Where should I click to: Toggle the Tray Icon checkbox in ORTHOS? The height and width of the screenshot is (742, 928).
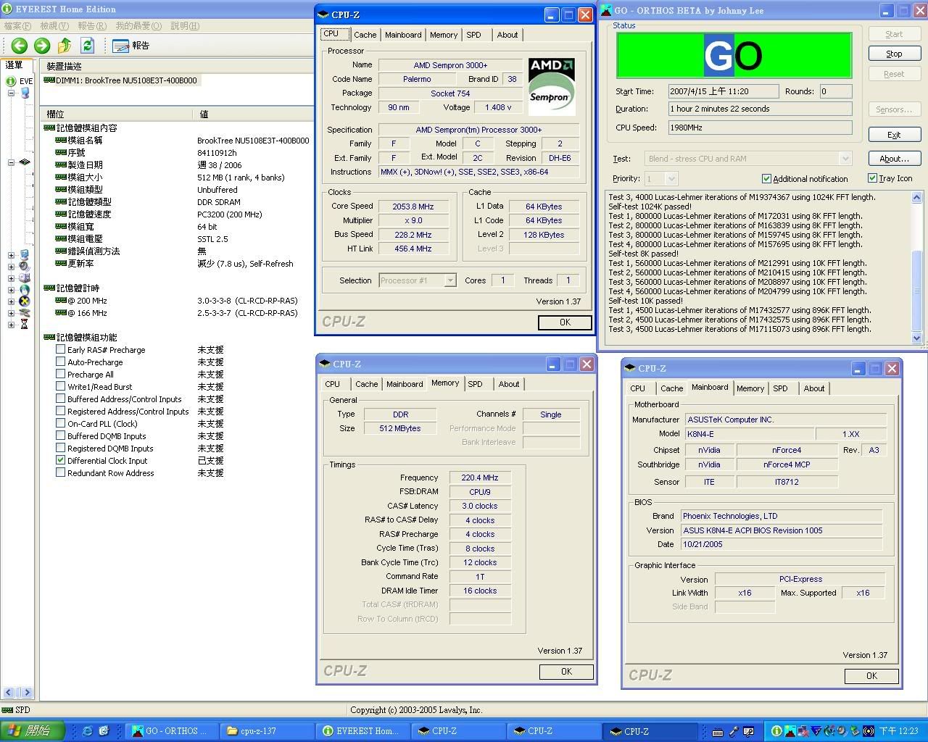click(x=872, y=178)
